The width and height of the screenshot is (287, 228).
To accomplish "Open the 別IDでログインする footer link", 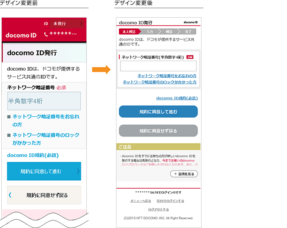I will point(170,201).
